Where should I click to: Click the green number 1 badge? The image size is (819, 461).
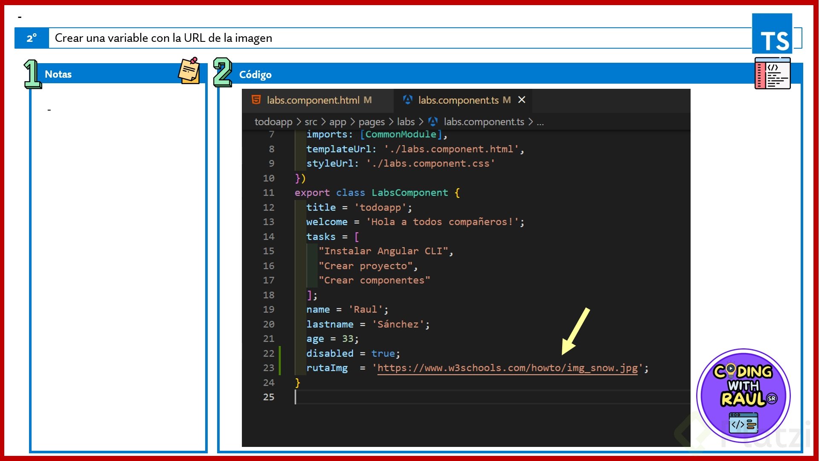click(x=32, y=74)
